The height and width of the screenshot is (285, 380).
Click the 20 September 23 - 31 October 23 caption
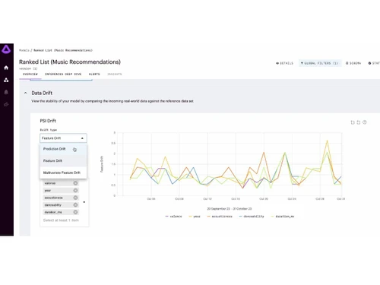230,209
